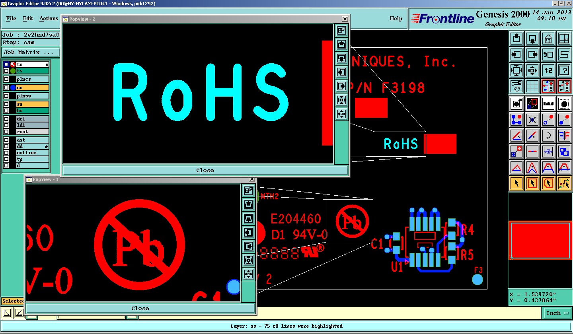The image size is (573, 334).
Task: Select the dd layer name
Action: click(x=32, y=146)
